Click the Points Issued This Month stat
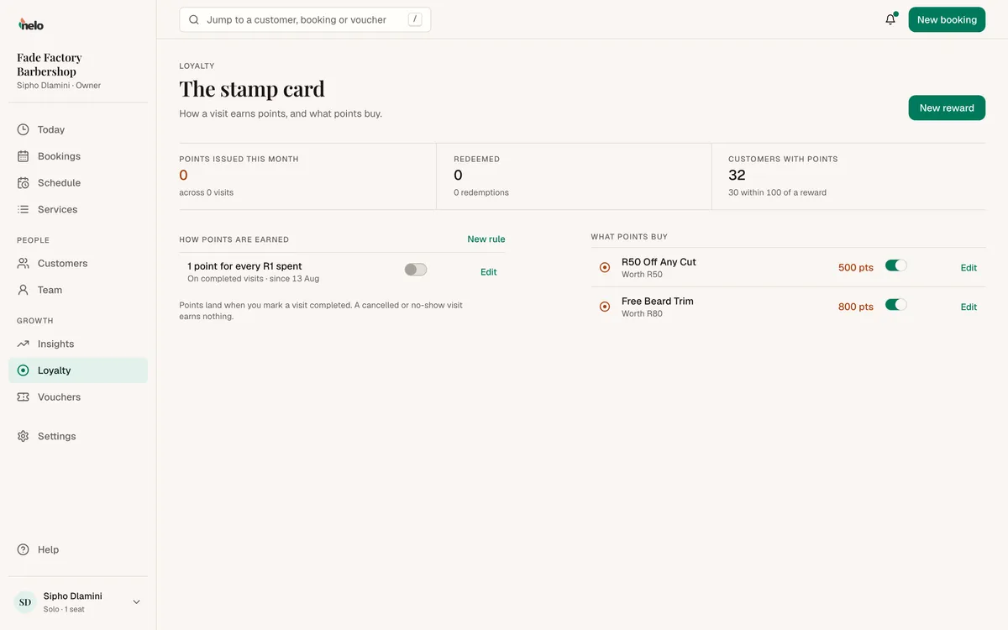 click(307, 176)
